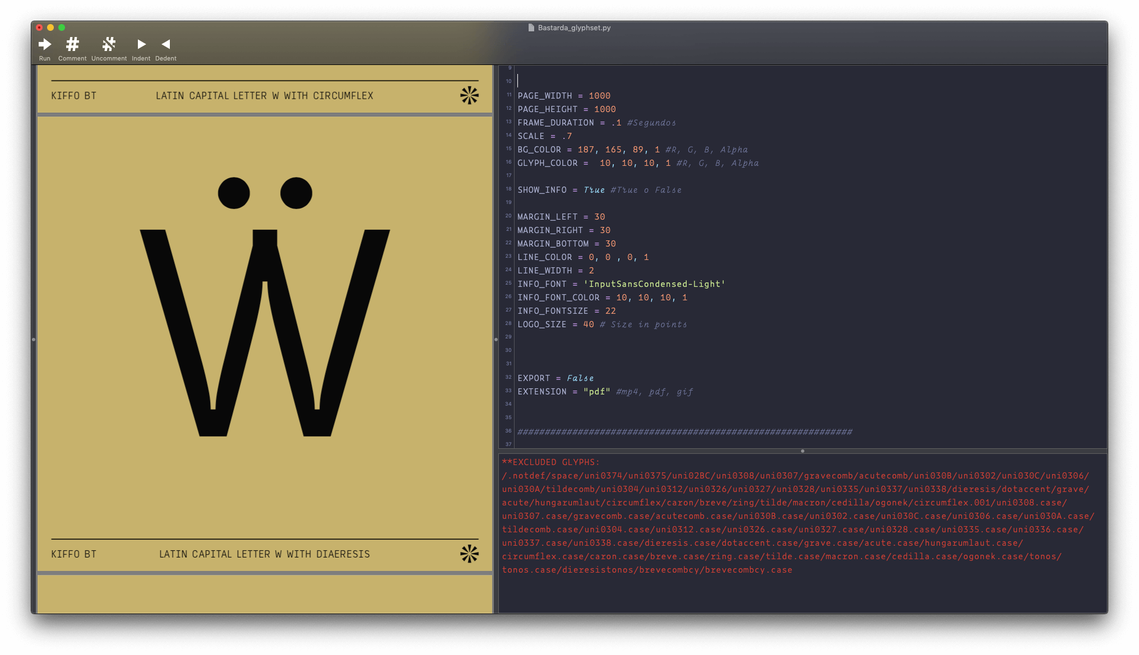The height and width of the screenshot is (655, 1139).
Task: Click the LINE_WIDTH value 2
Action: click(591, 271)
